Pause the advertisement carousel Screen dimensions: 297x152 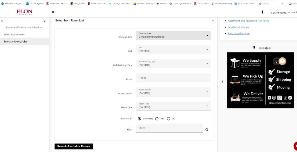(254, 47)
